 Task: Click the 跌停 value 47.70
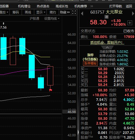coord(130,119)
